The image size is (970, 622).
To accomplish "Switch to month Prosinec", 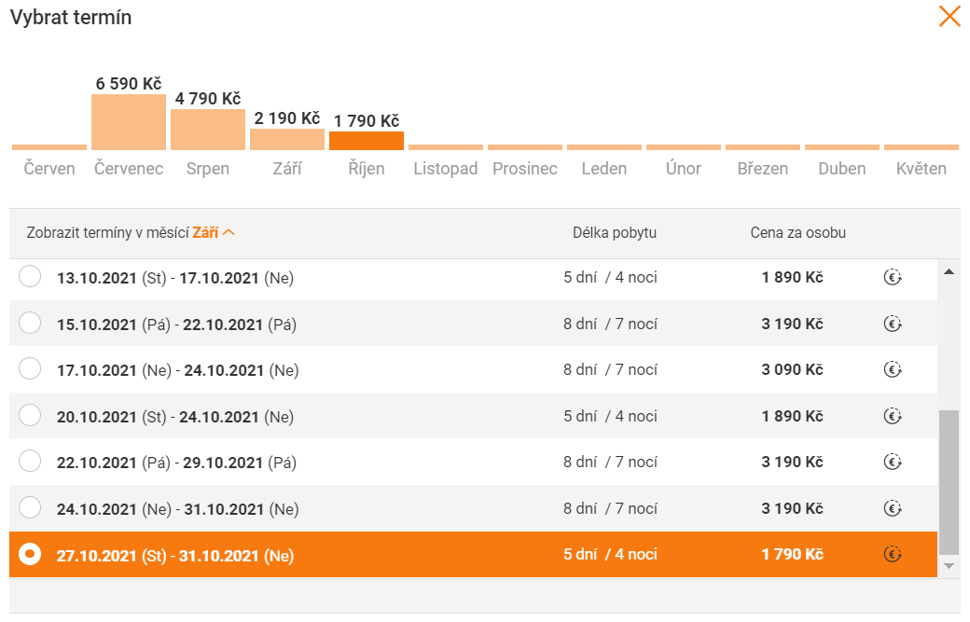I will pyautogui.click(x=524, y=168).
